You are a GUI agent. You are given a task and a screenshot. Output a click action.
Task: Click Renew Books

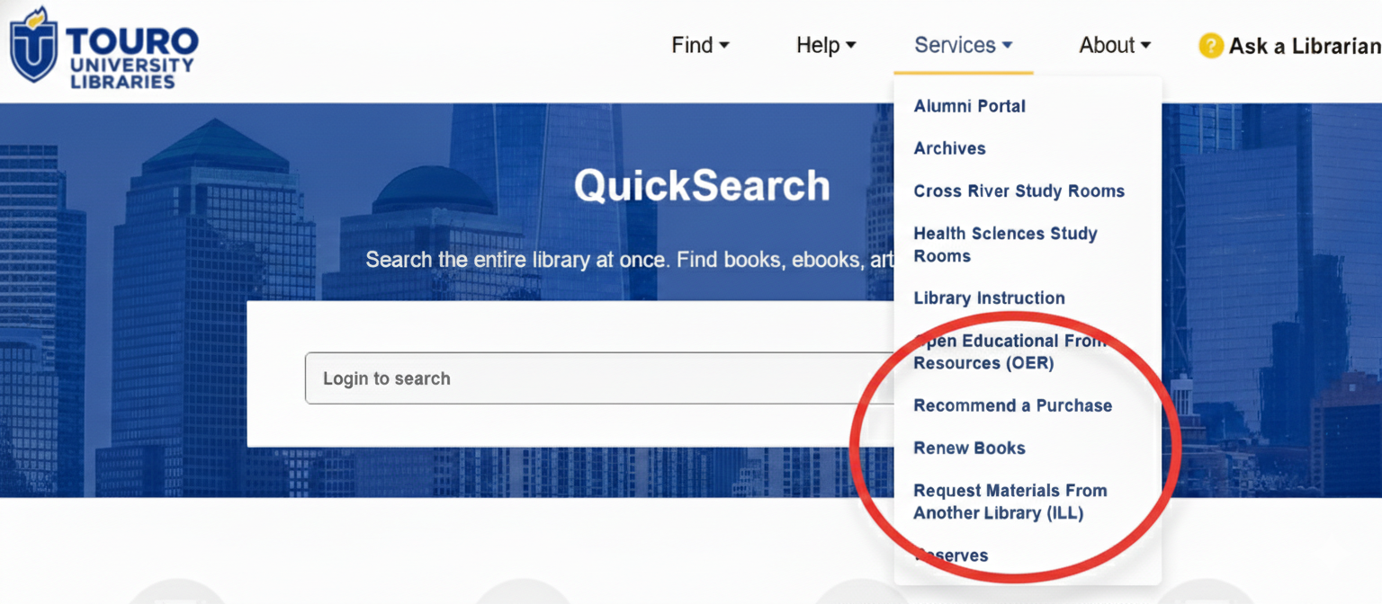[969, 448]
